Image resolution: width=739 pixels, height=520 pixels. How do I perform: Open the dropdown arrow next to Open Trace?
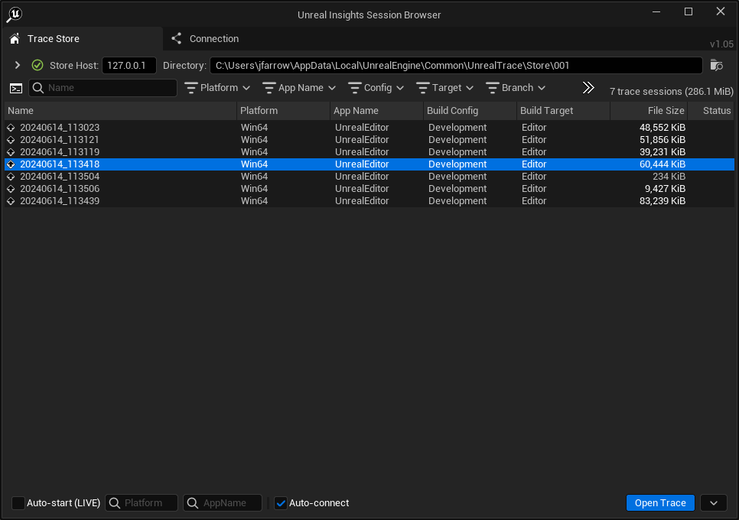click(x=714, y=503)
